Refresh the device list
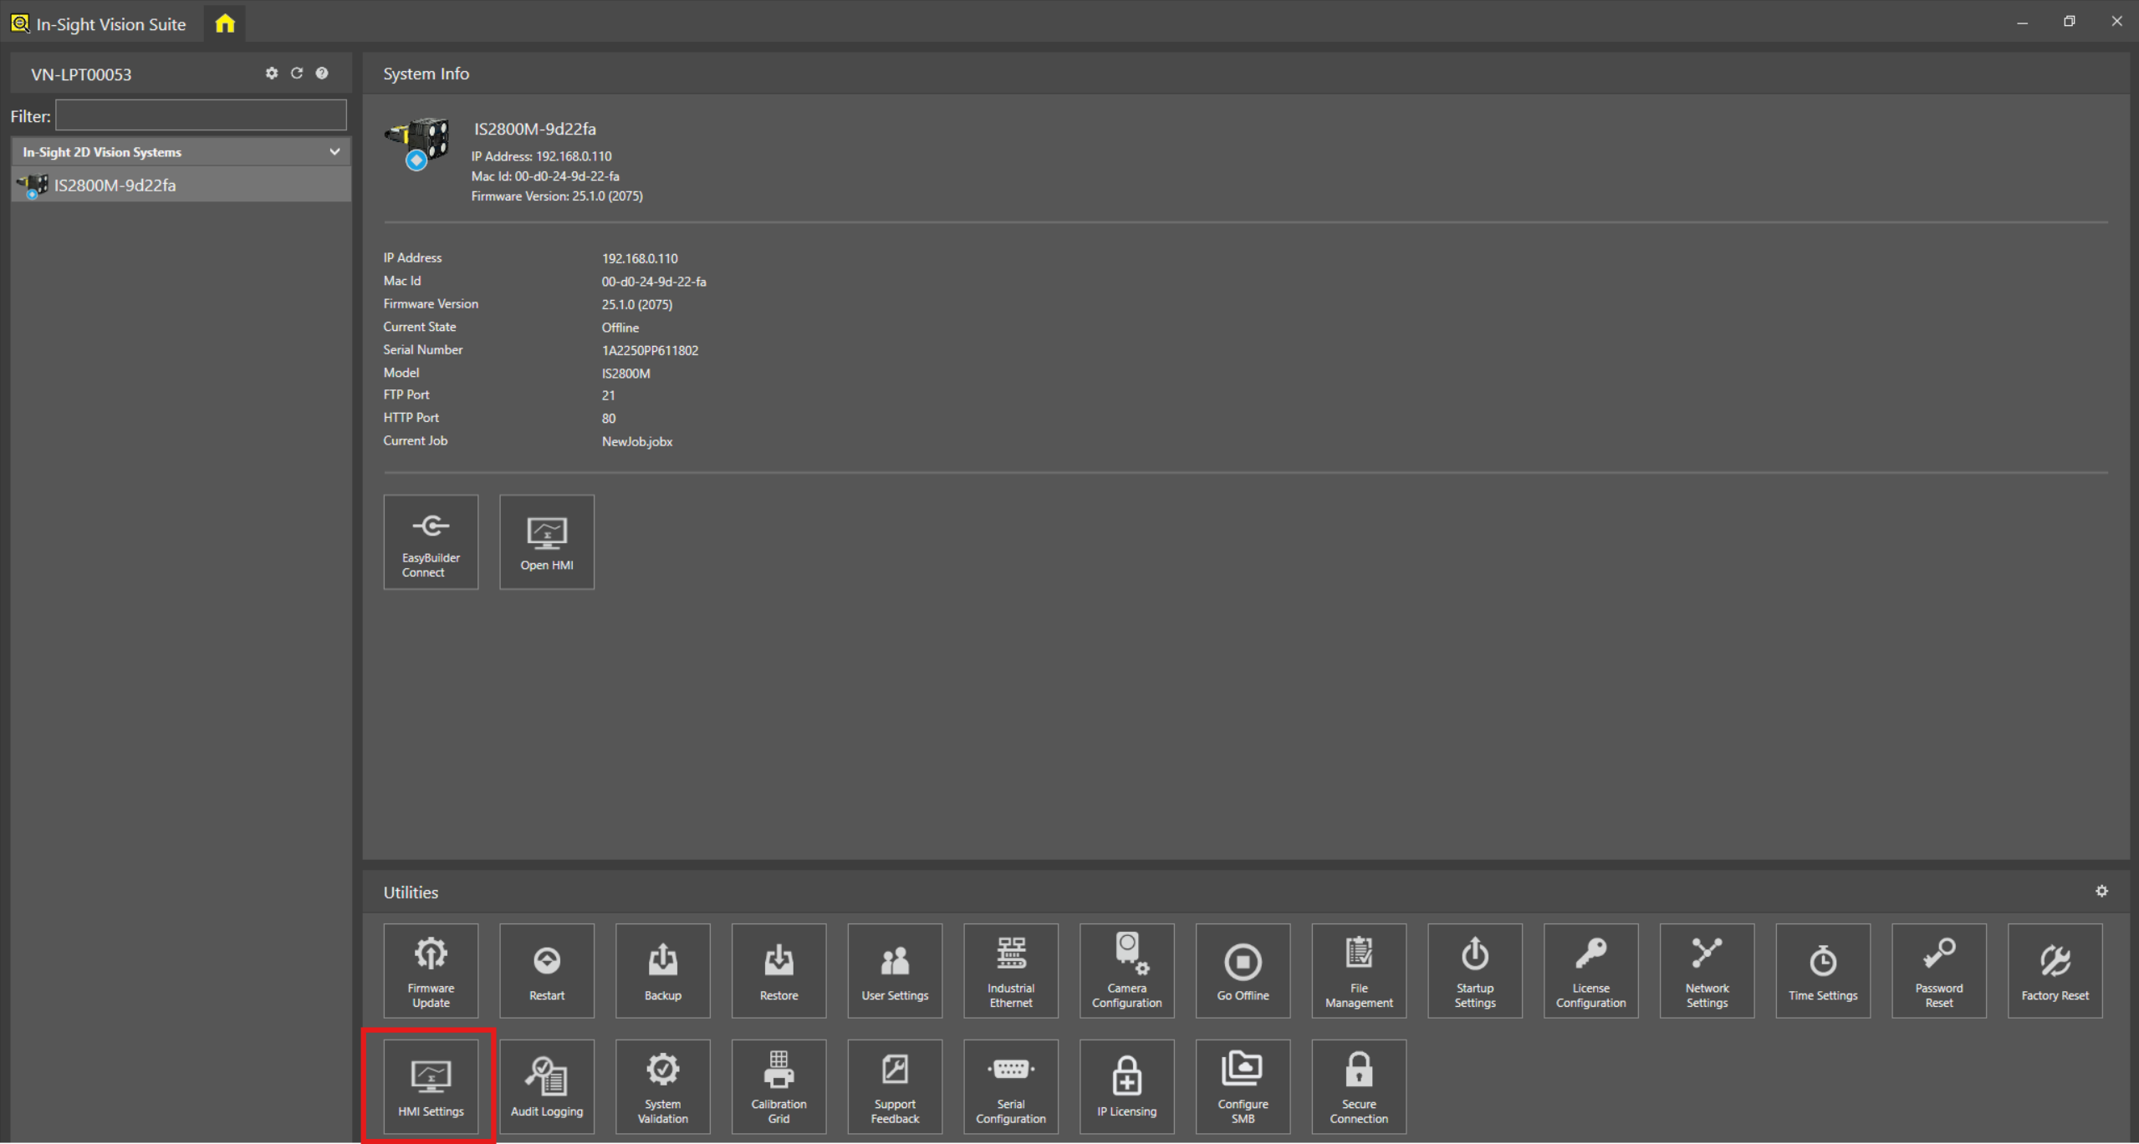Screen dimensions: 2139x1144 click(x=296, y=74)
